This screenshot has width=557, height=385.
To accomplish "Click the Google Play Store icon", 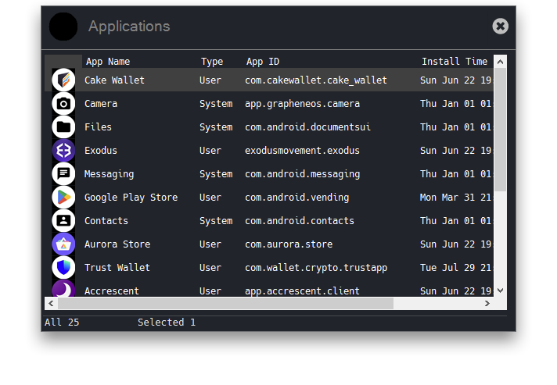I will [63, 197].
